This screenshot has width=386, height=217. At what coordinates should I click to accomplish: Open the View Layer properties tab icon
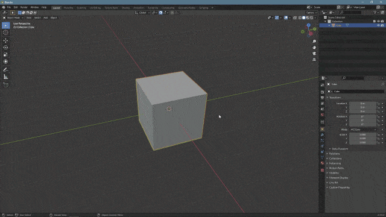pos(322,104)
